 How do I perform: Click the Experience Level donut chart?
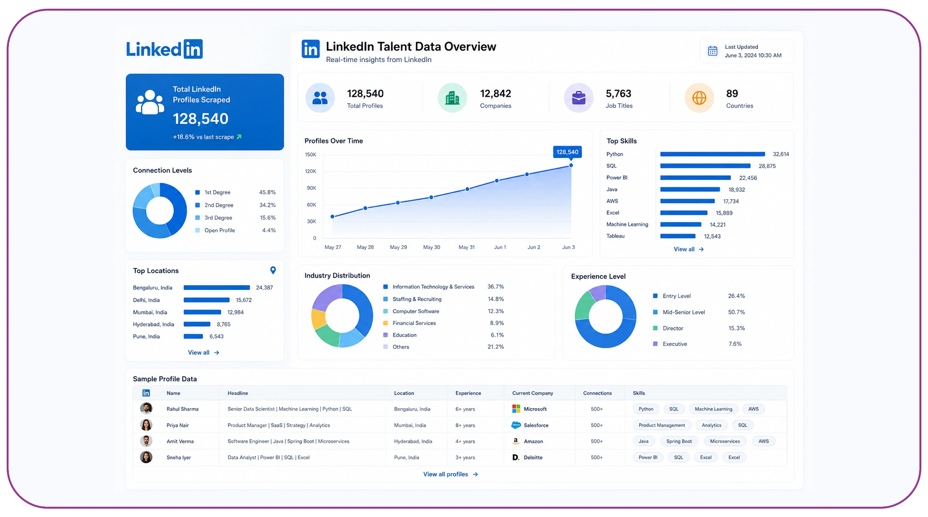pyautogui.click(x=606, y=316)
